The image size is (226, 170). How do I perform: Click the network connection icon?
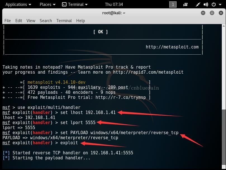(198, 5)
